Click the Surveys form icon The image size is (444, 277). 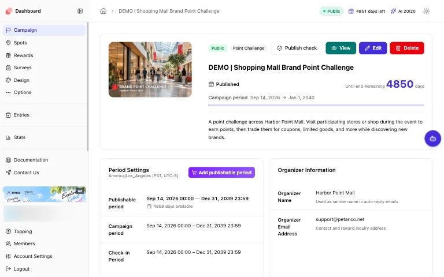(x=8, y=68)
